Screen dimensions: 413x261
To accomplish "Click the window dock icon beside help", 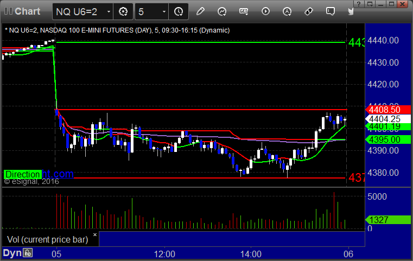I will click(370, 4).
